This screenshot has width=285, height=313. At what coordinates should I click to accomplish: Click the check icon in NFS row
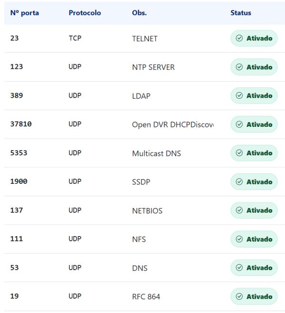tap(239, 239)
